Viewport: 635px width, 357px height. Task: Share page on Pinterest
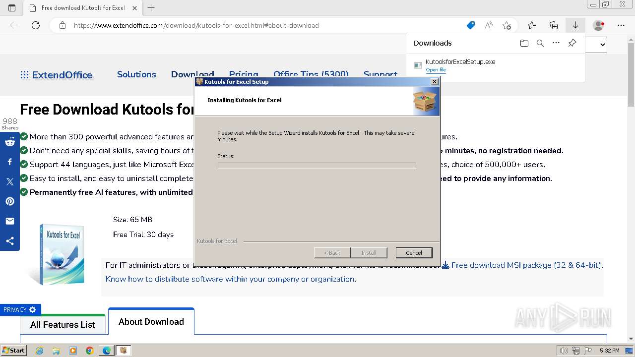point(10,201)
